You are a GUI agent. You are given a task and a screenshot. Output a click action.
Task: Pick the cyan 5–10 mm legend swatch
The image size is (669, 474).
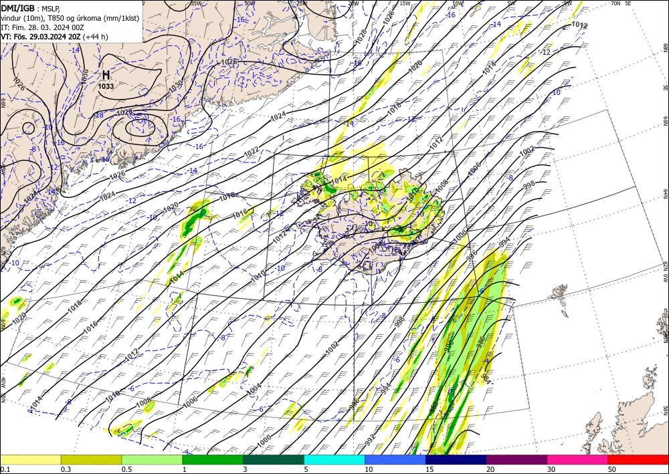tap(334, 459)
